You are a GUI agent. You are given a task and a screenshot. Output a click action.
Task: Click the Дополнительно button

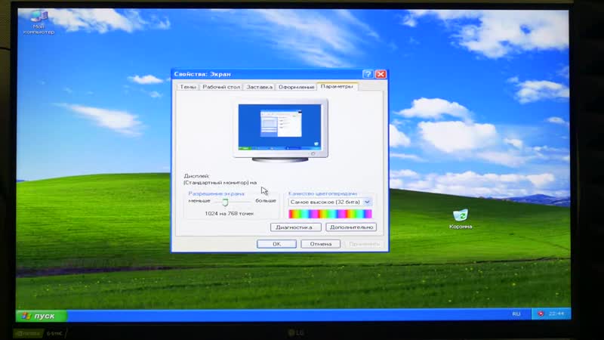[351, 227]
